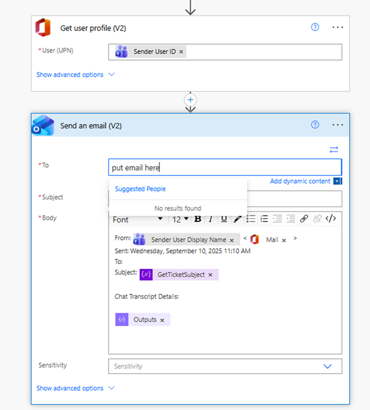
Task: Remove the GetTicketSubject token
Action: (x=210, y=275)
